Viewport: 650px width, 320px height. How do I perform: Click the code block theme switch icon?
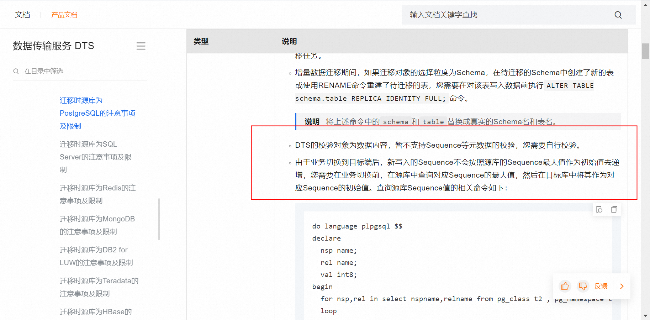(x=599, y=209)
